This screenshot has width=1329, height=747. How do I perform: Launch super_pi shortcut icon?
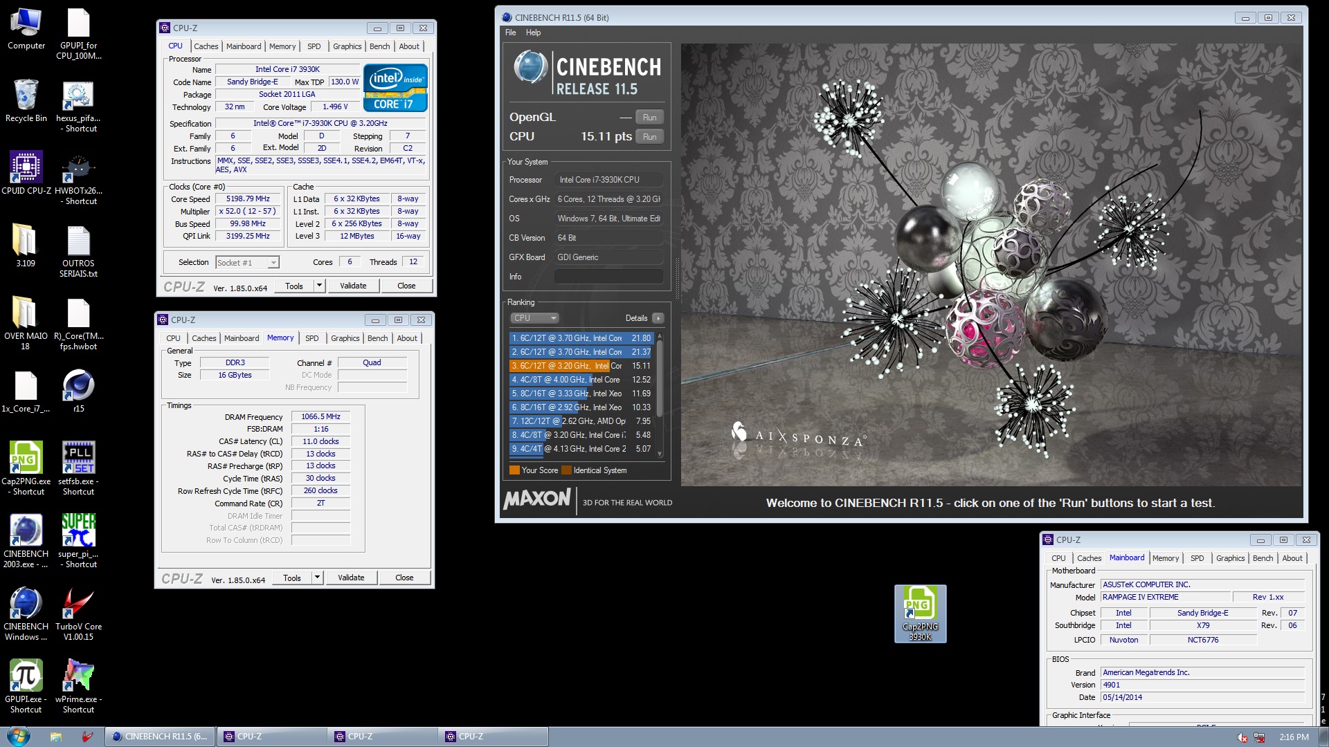79,541
